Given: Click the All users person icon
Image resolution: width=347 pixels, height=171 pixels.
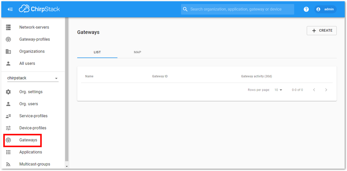Looking at the screenshot, I should pos(8,64).
